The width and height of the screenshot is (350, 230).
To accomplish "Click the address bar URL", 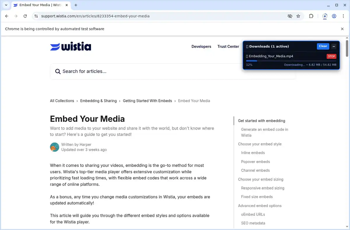I will click(95, 16).
